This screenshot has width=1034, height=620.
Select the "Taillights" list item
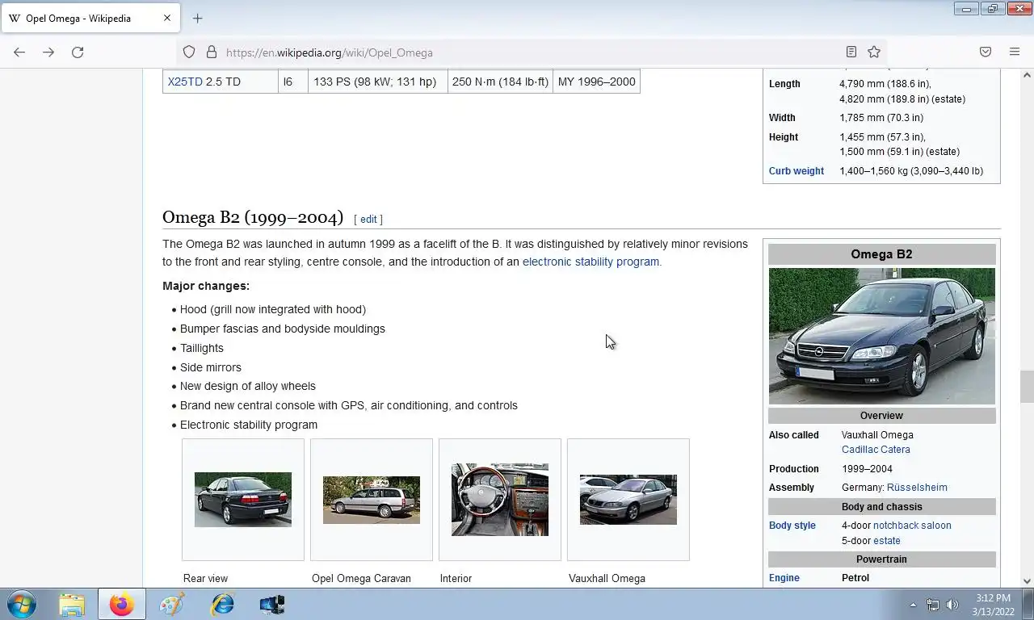pos(202,348)
